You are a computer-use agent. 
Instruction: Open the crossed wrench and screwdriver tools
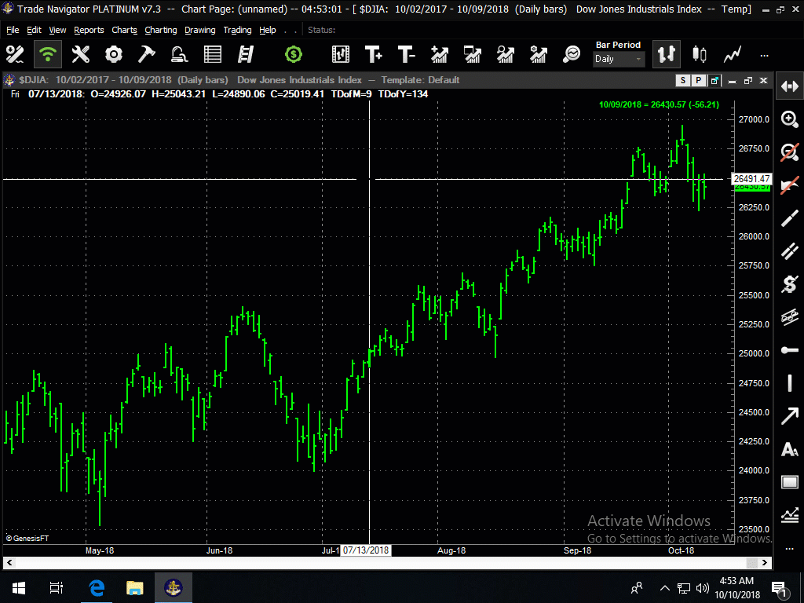81,54
